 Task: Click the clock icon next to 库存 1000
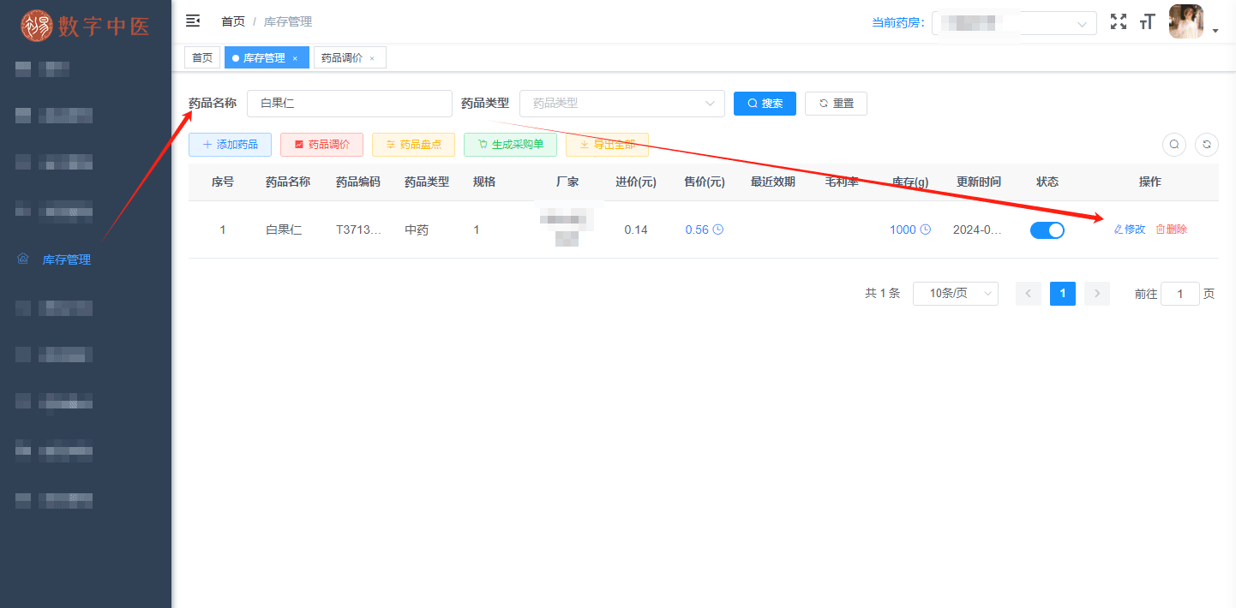click(925, 229)
